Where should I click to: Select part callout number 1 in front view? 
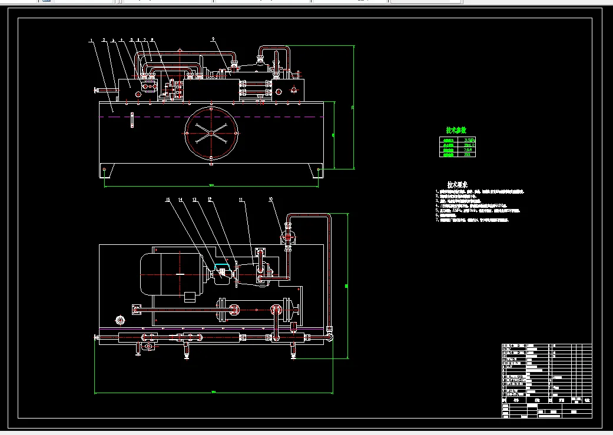[91, 40]
